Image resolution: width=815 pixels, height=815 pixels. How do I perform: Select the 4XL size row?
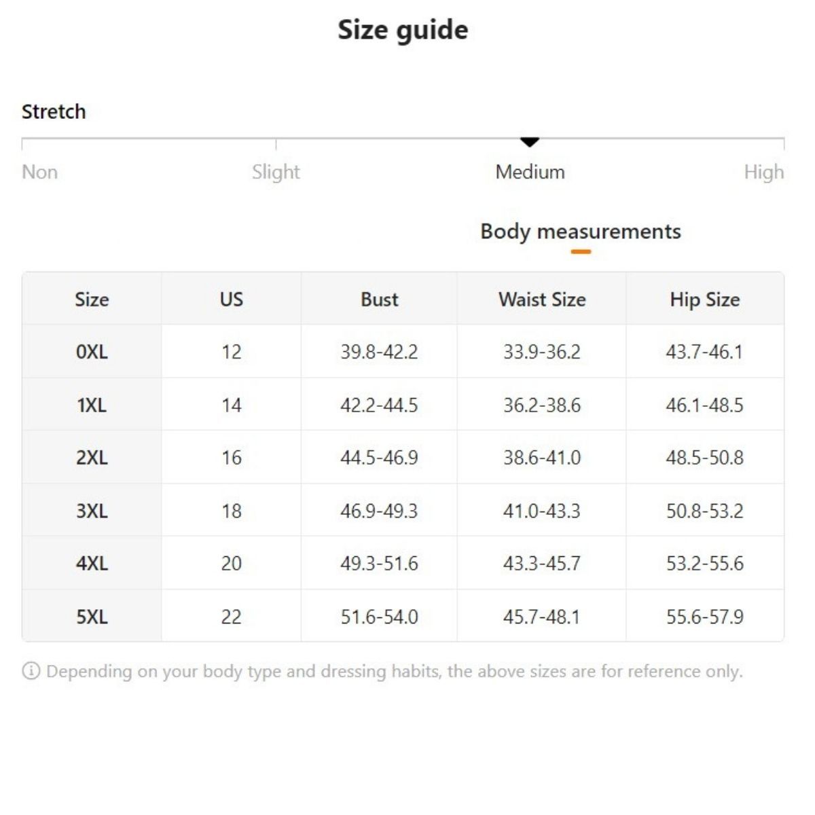[92, 564]
